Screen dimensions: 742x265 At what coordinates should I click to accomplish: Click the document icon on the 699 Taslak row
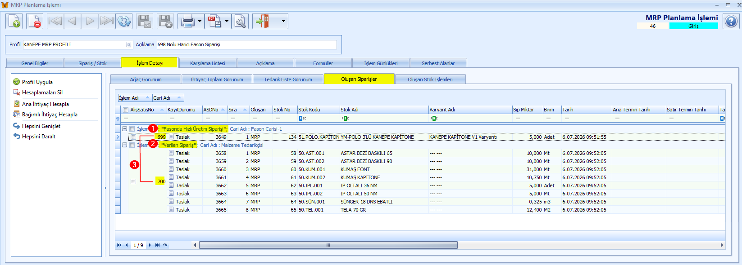(x=171, y=137)
